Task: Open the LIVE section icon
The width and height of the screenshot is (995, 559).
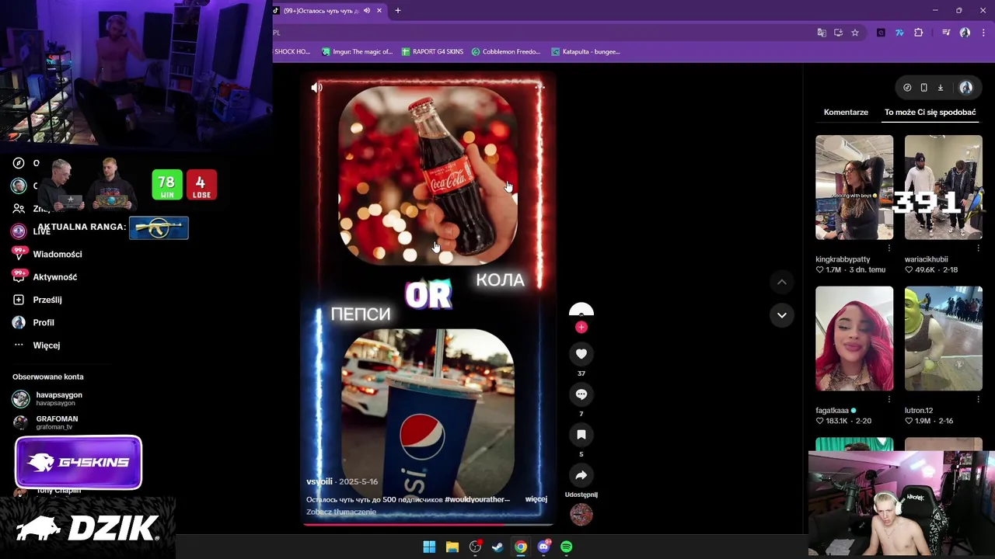Action: [x=19, y=231]
